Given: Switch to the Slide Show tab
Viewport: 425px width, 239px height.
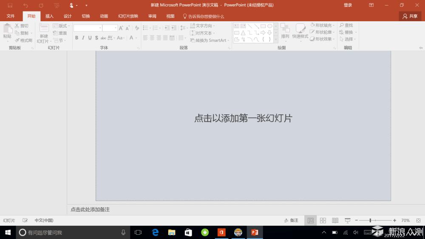Looking at the screenshot, I should click(x=128, y=16).
